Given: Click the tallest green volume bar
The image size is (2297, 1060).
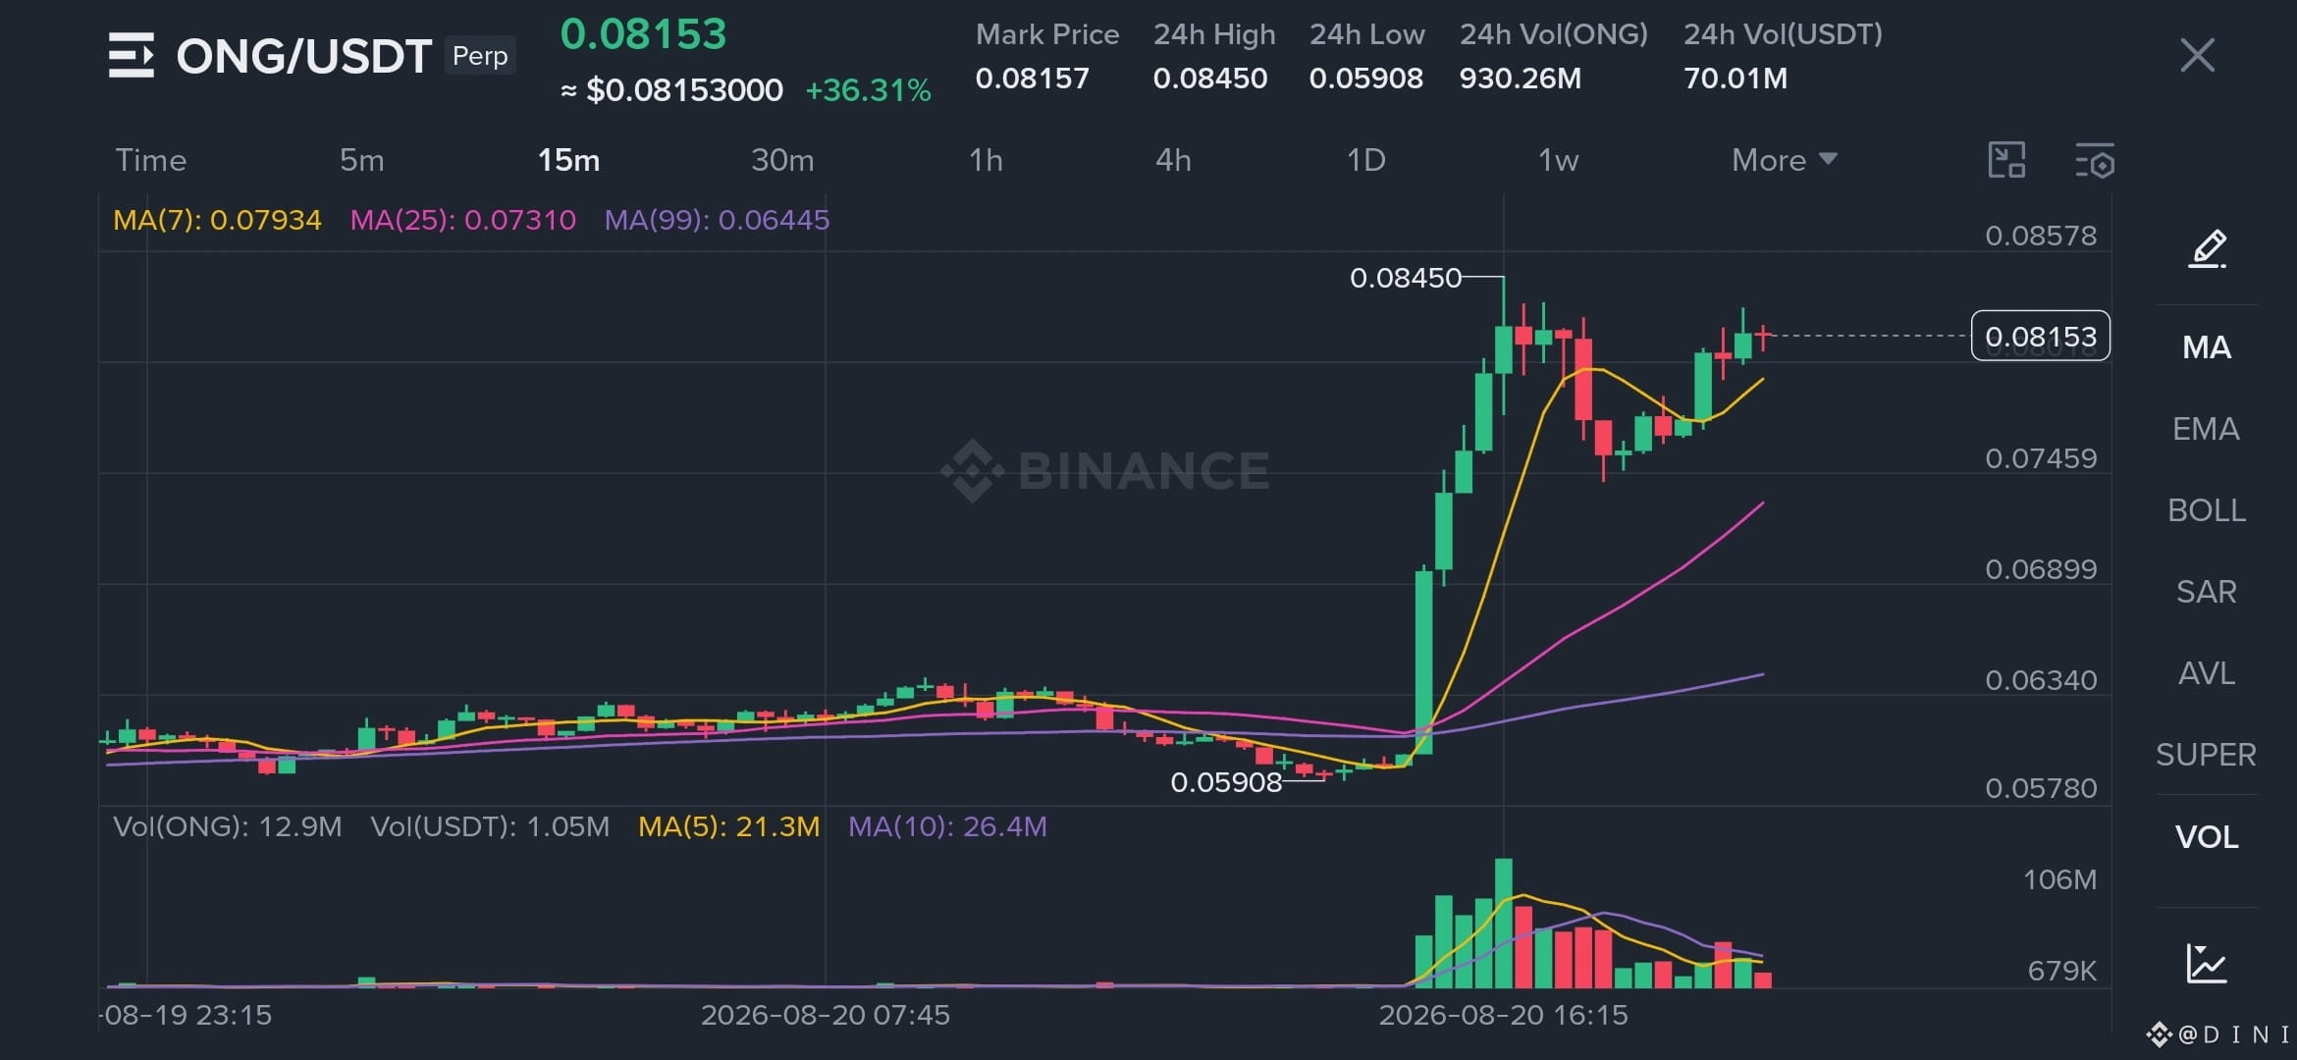Looking at the screenshot, I should pyautogui.click(x=1504, y=923).
